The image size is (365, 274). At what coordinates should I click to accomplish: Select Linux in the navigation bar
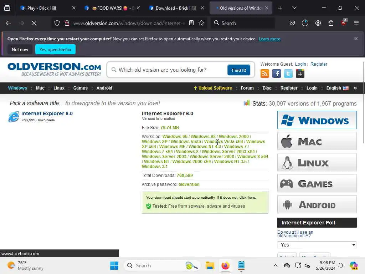59,88
